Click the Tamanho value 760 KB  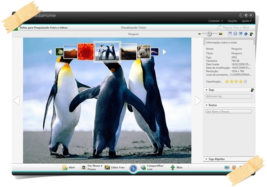coord(235,61)
